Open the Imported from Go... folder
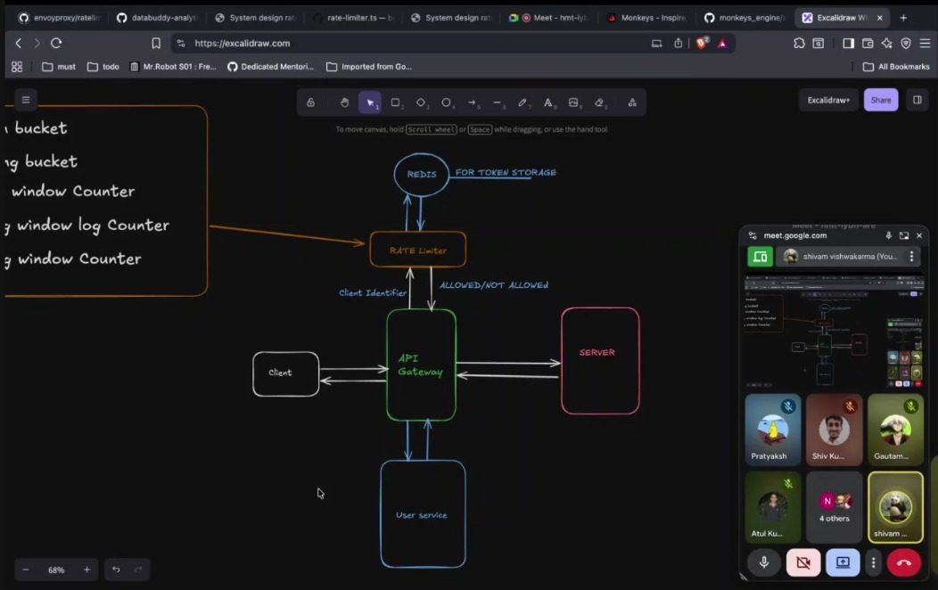938x590 pixels. coord(369,67)
